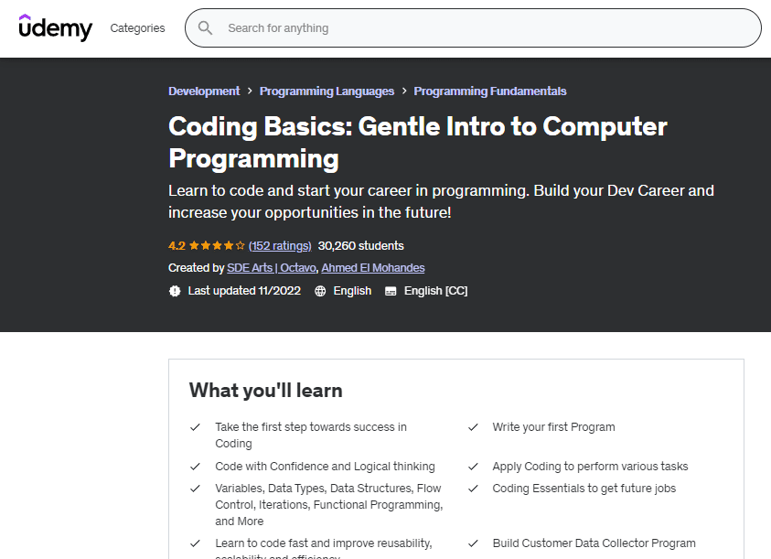Screen dimensions: 771x559
Task: Click the Udemy logo
Action: click(x=56, y=27)
